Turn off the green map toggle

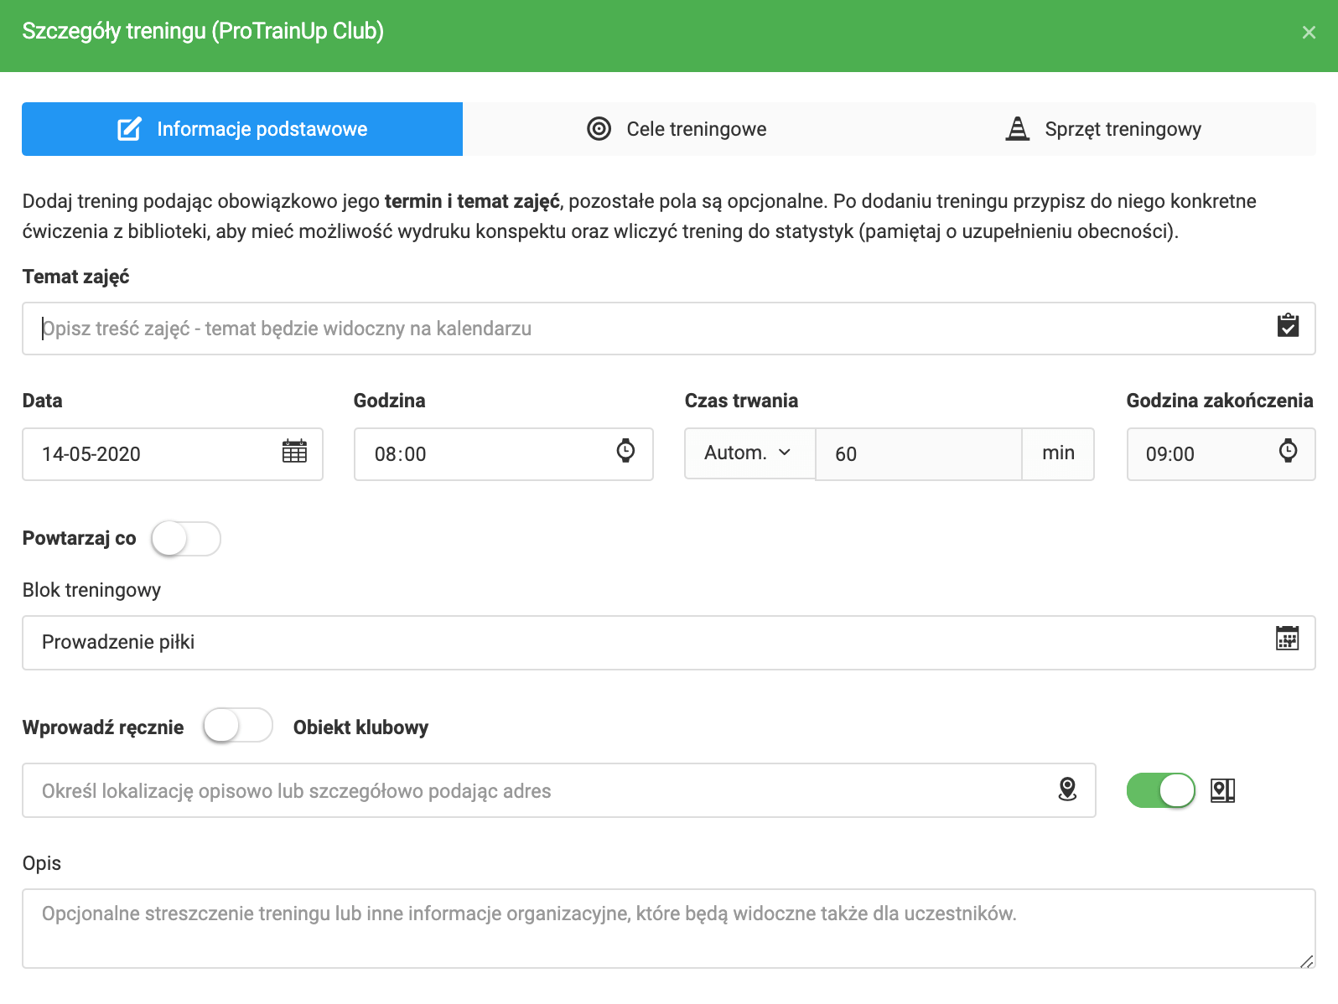coord(1160,790)
